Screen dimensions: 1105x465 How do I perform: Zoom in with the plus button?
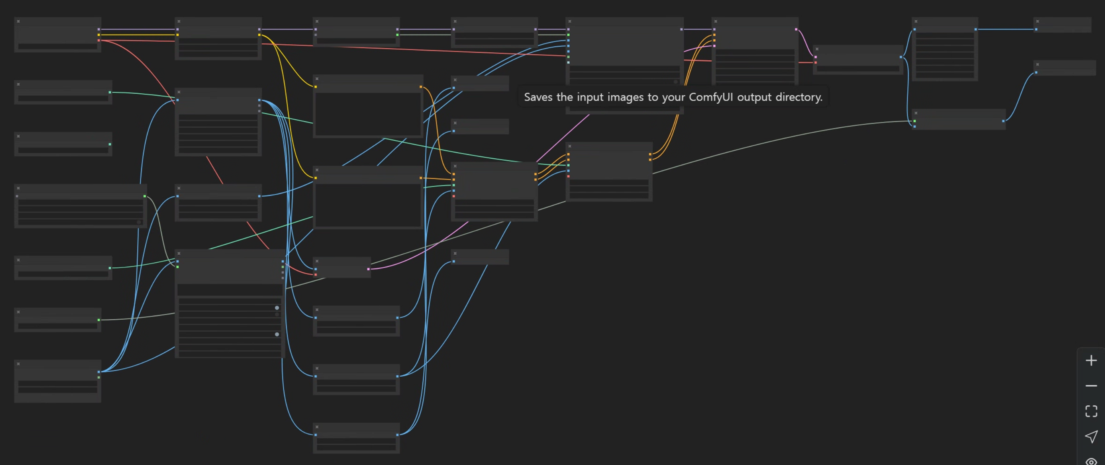[1091, 360]
